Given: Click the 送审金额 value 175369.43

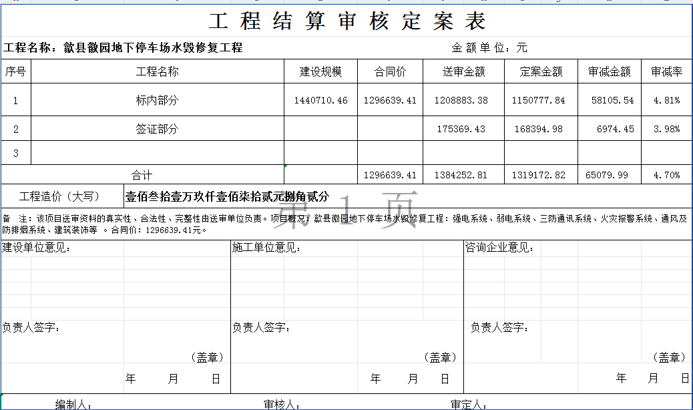Looking at the screenshot, I should (461, 129).
